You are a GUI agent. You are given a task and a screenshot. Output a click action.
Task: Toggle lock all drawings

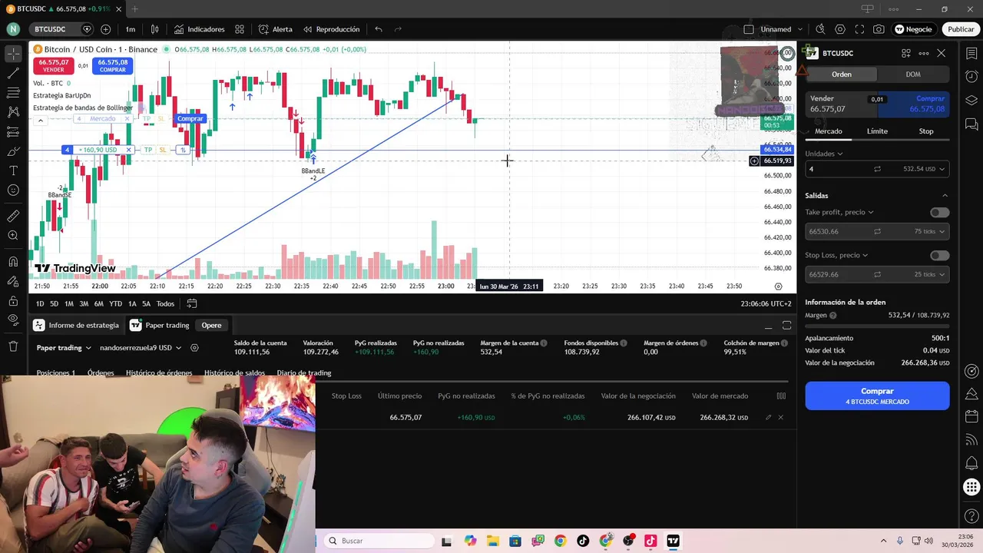click(x=13, y=300)
